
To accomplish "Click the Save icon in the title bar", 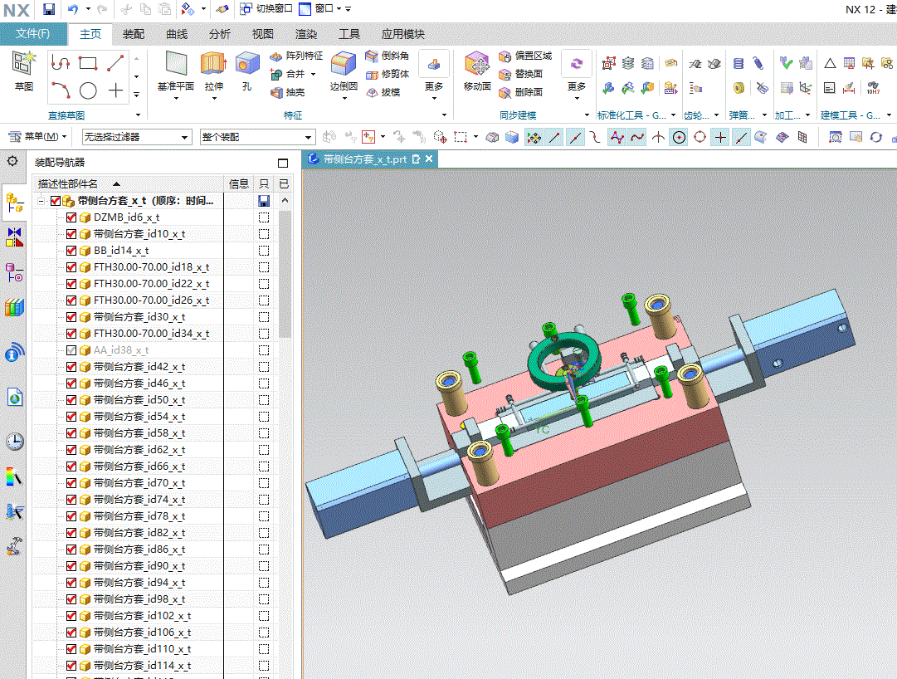I will (x=49, y=9).
